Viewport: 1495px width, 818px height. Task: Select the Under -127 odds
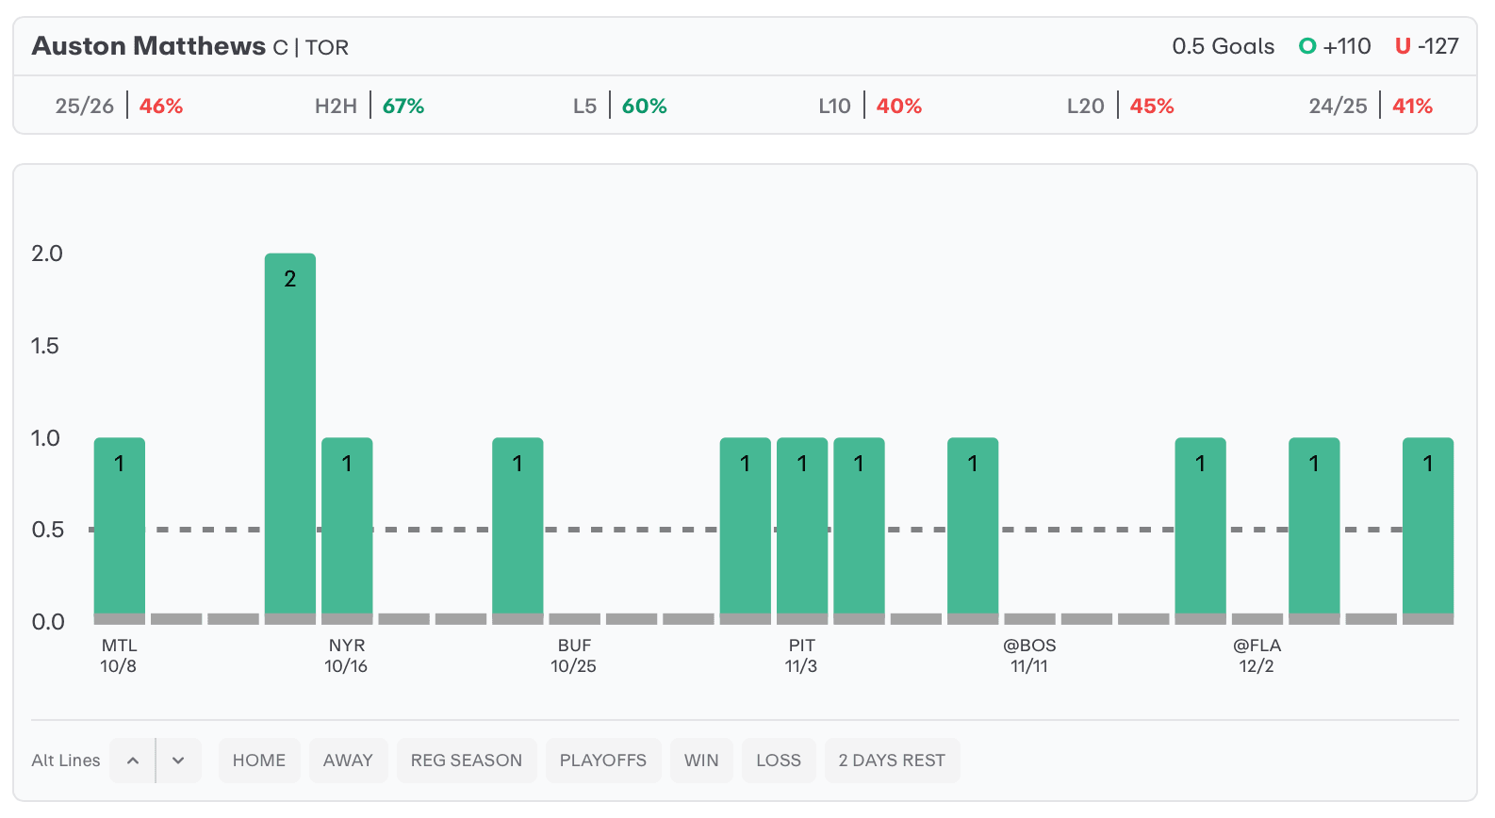[1426, 46]
